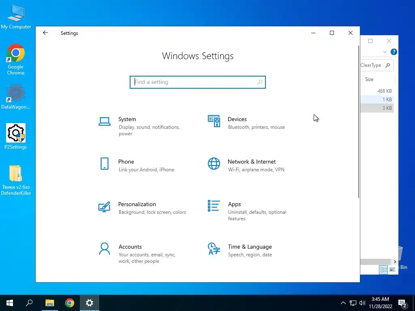Open Devices keyboard and speaker icon
The height and width of the screenshot is (311, 415).
pos(214,121)
